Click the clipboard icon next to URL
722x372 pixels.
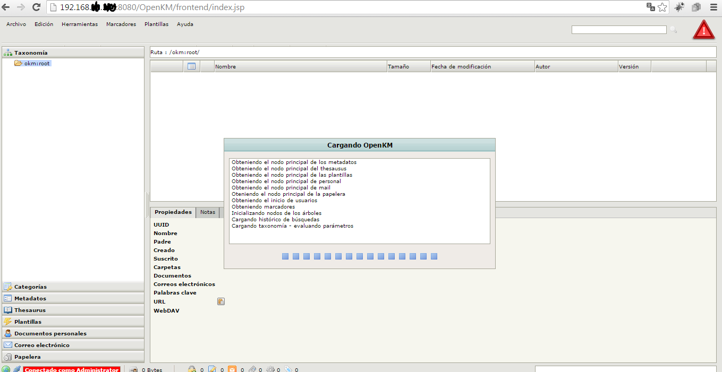click(221, 301)
